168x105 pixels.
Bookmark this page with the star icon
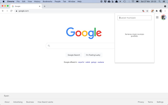click(147, 11)
